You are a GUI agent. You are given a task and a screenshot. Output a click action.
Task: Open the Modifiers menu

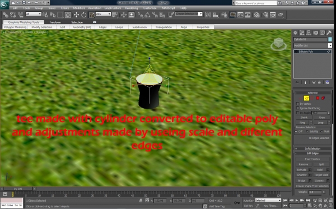[79, 8]
